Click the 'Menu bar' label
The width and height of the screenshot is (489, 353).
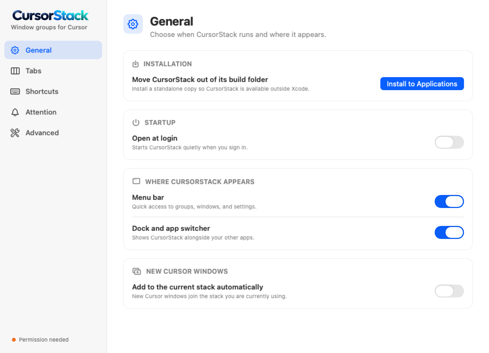tap(148, 197)
